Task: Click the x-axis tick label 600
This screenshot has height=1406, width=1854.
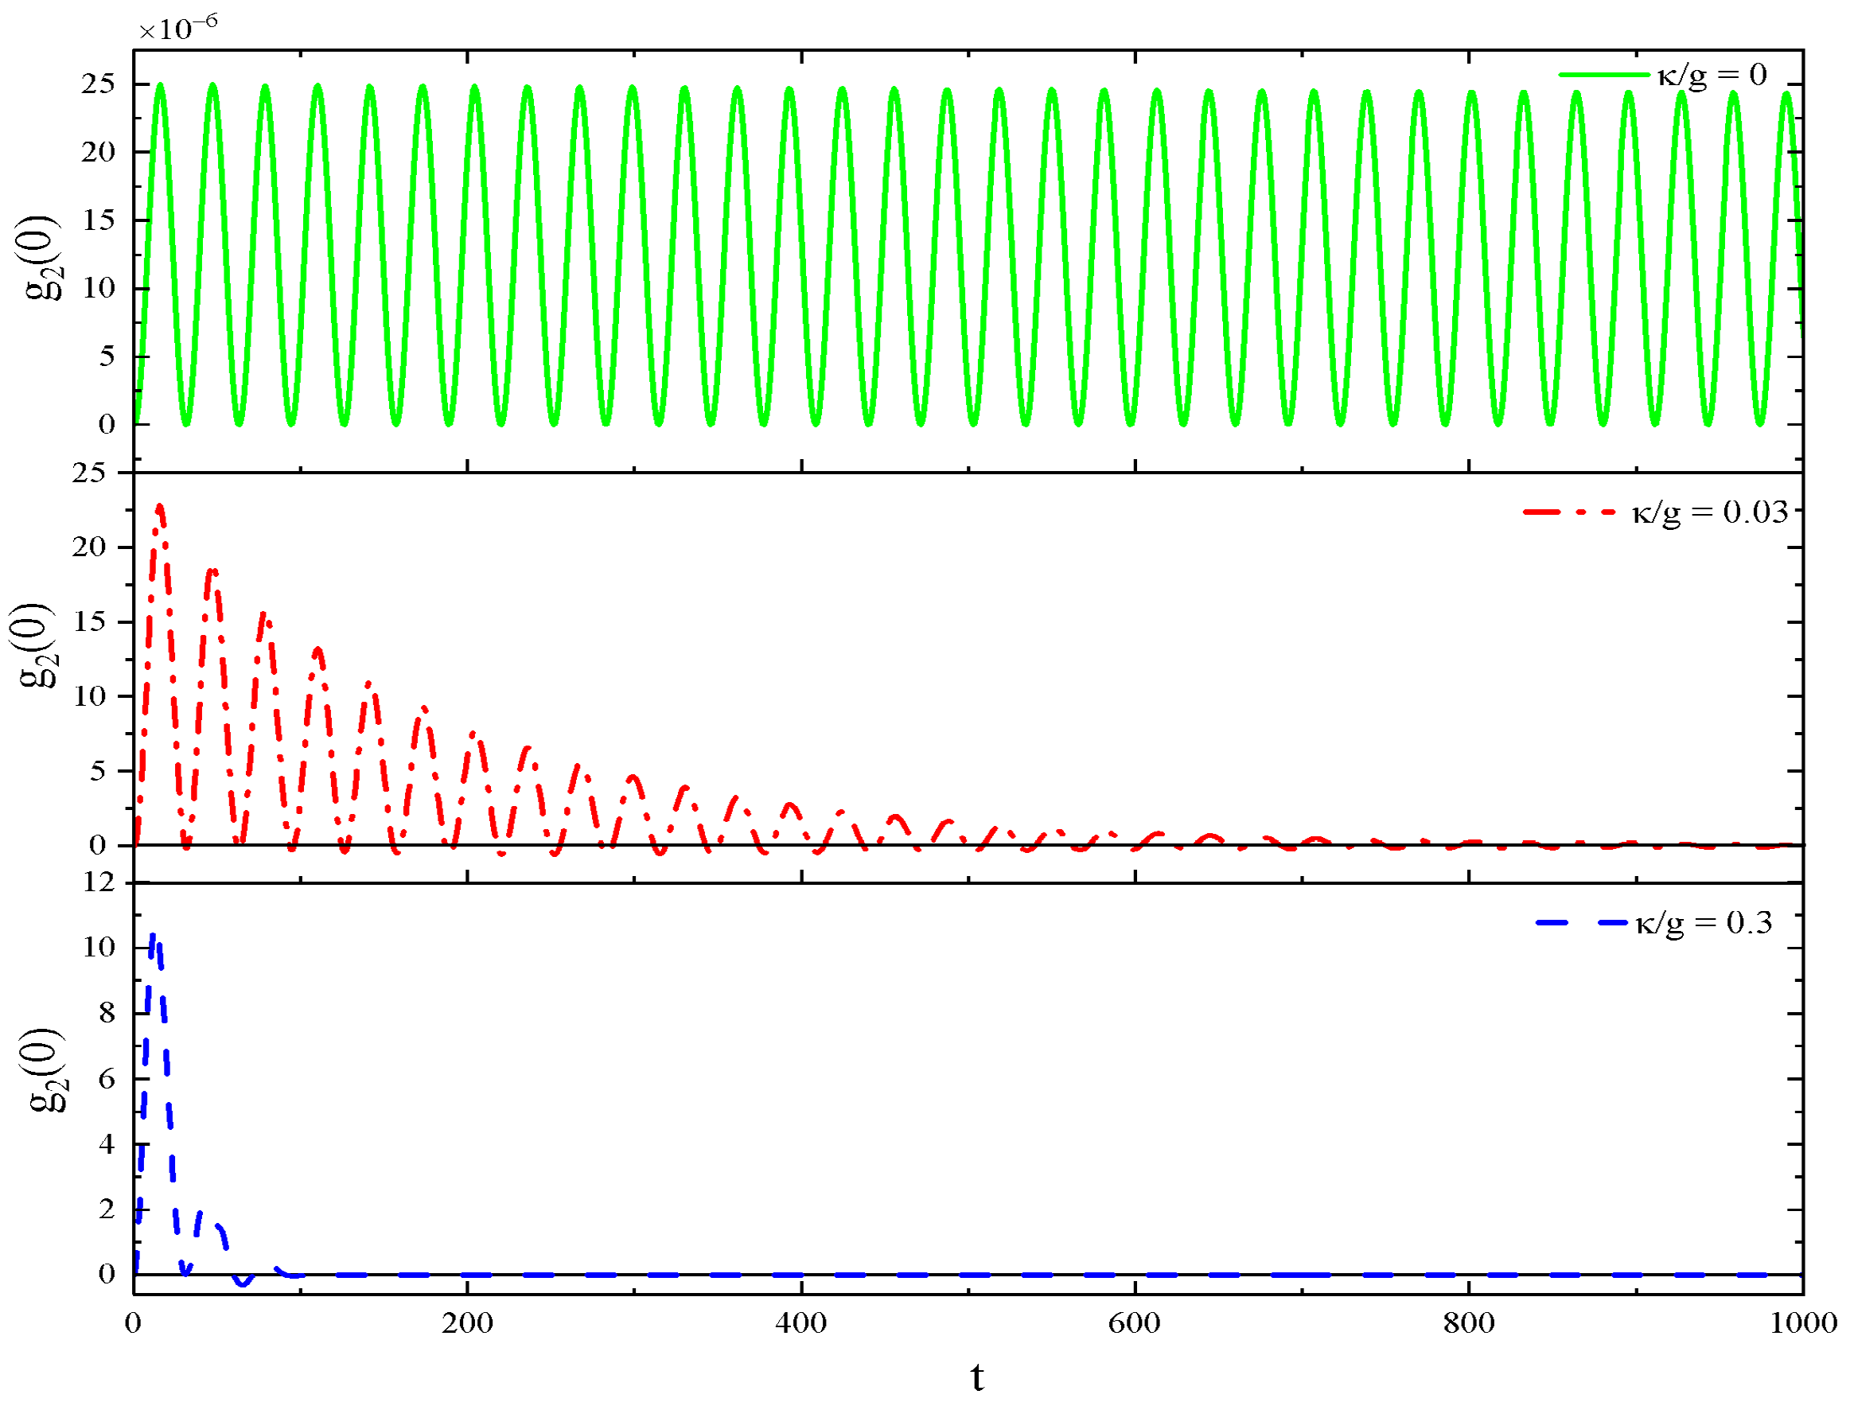Action: pos(1134,1323)
